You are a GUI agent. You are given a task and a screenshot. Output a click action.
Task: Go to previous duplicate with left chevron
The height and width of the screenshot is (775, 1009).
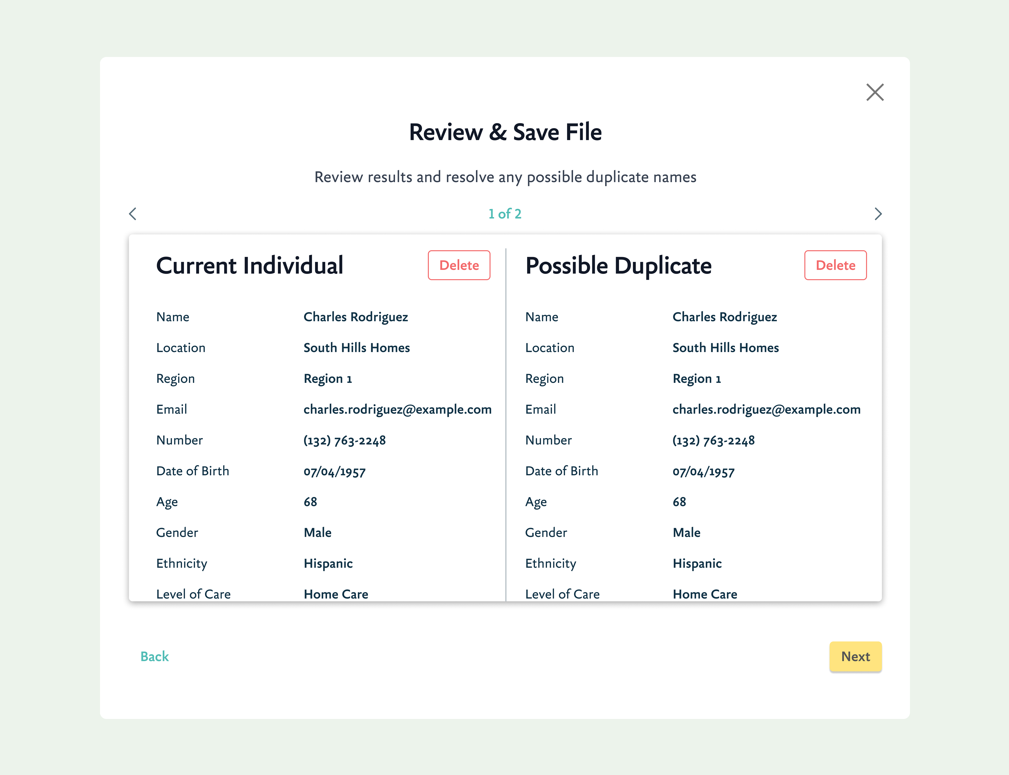pos(133,214)
